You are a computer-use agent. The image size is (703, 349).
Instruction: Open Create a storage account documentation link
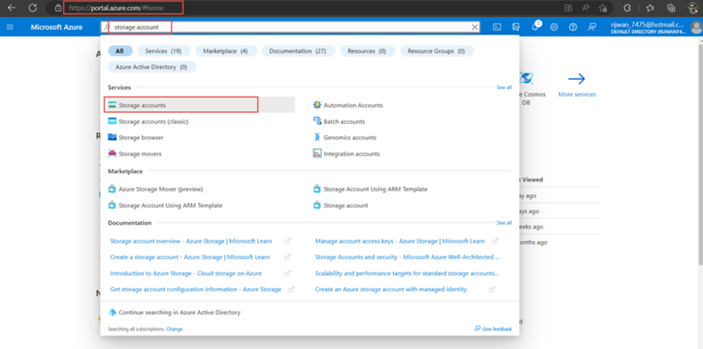[x=190, y=257]
